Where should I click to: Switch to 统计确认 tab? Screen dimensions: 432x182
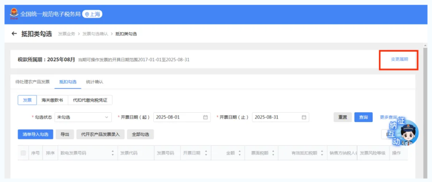(95, 82)
